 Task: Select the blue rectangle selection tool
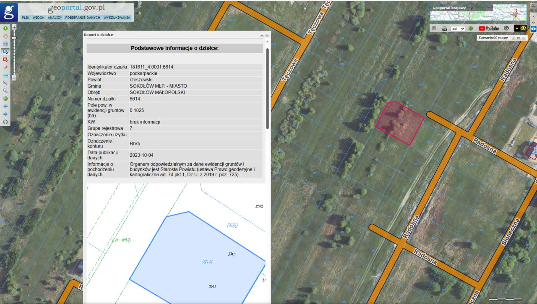point(5,51)
